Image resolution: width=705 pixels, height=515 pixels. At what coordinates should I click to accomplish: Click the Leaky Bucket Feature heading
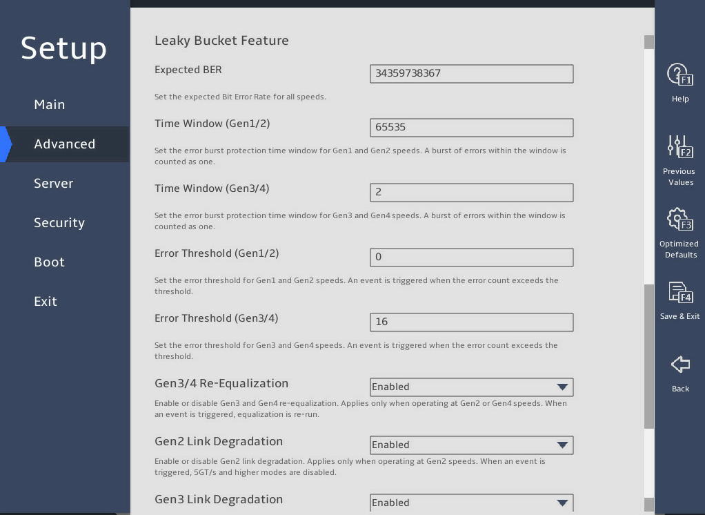coord(221,41)
